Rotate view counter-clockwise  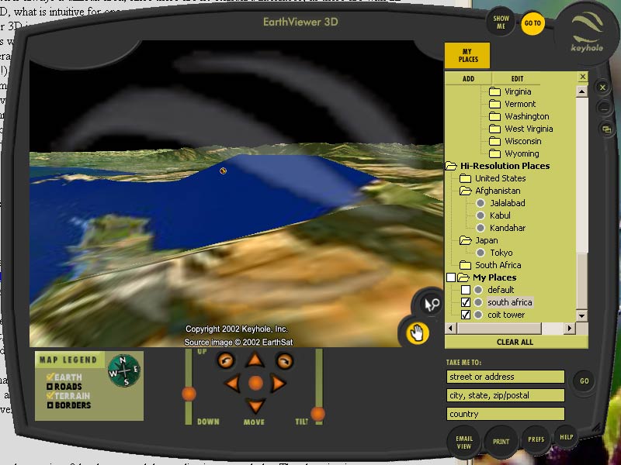coord(226,360)
